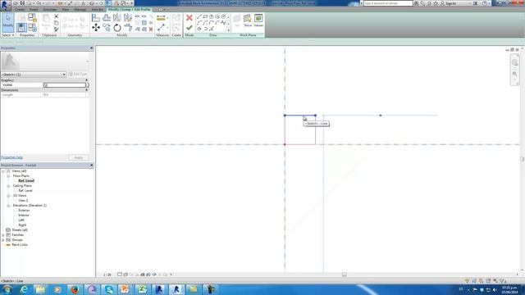Open the Create ribbon tab

click(20, 9)
